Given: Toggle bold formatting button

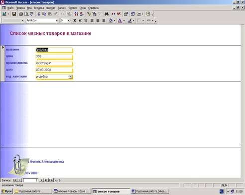Looking at the screenshot, I should pyautogui.click(x=75, y=20).
